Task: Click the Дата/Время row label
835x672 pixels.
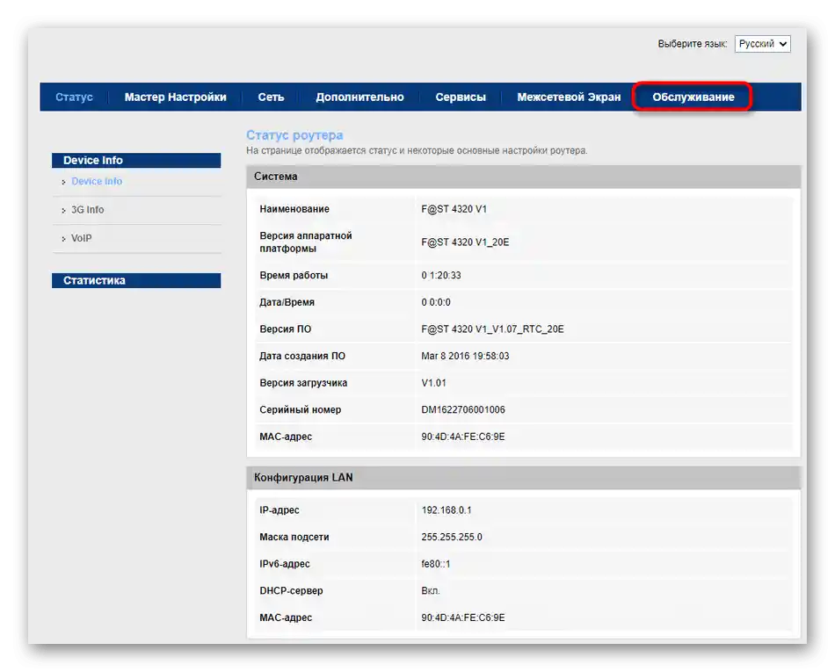Action: [x=287, y=302]
